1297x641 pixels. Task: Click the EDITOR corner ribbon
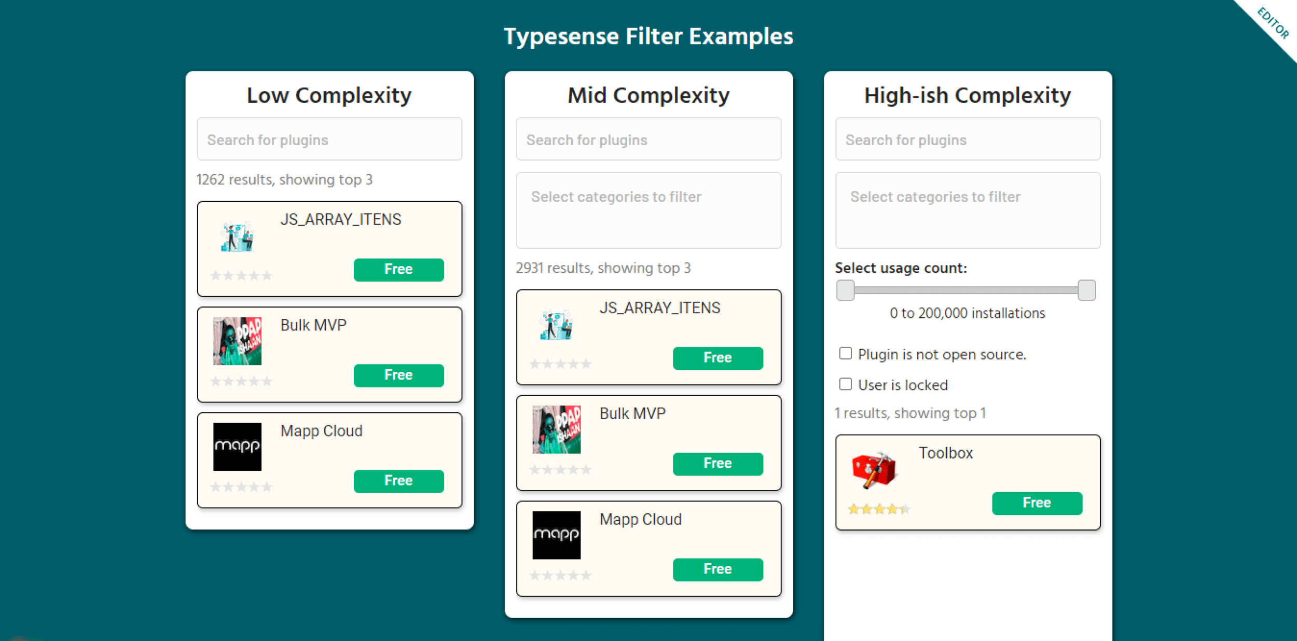pyautogui.click(x=1273, y=23)
